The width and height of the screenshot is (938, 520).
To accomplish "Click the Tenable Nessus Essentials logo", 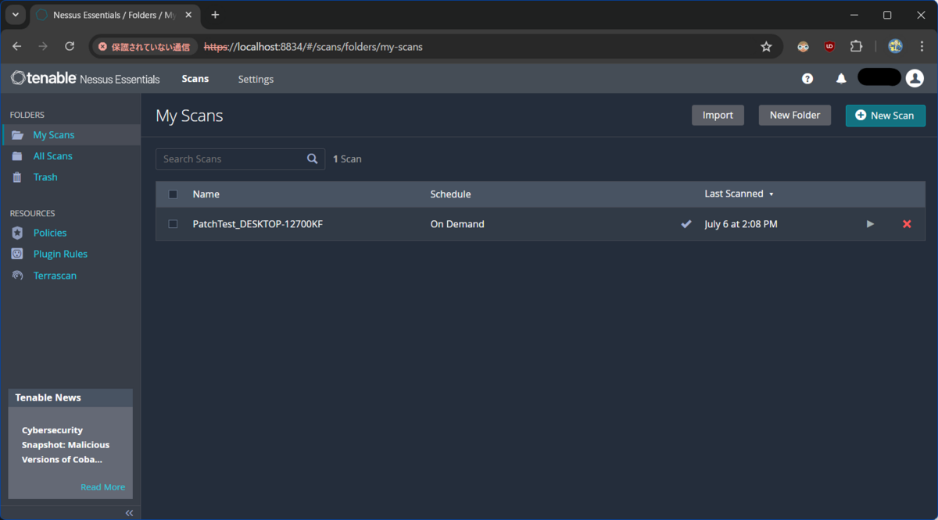I will [x=85, y=79].
